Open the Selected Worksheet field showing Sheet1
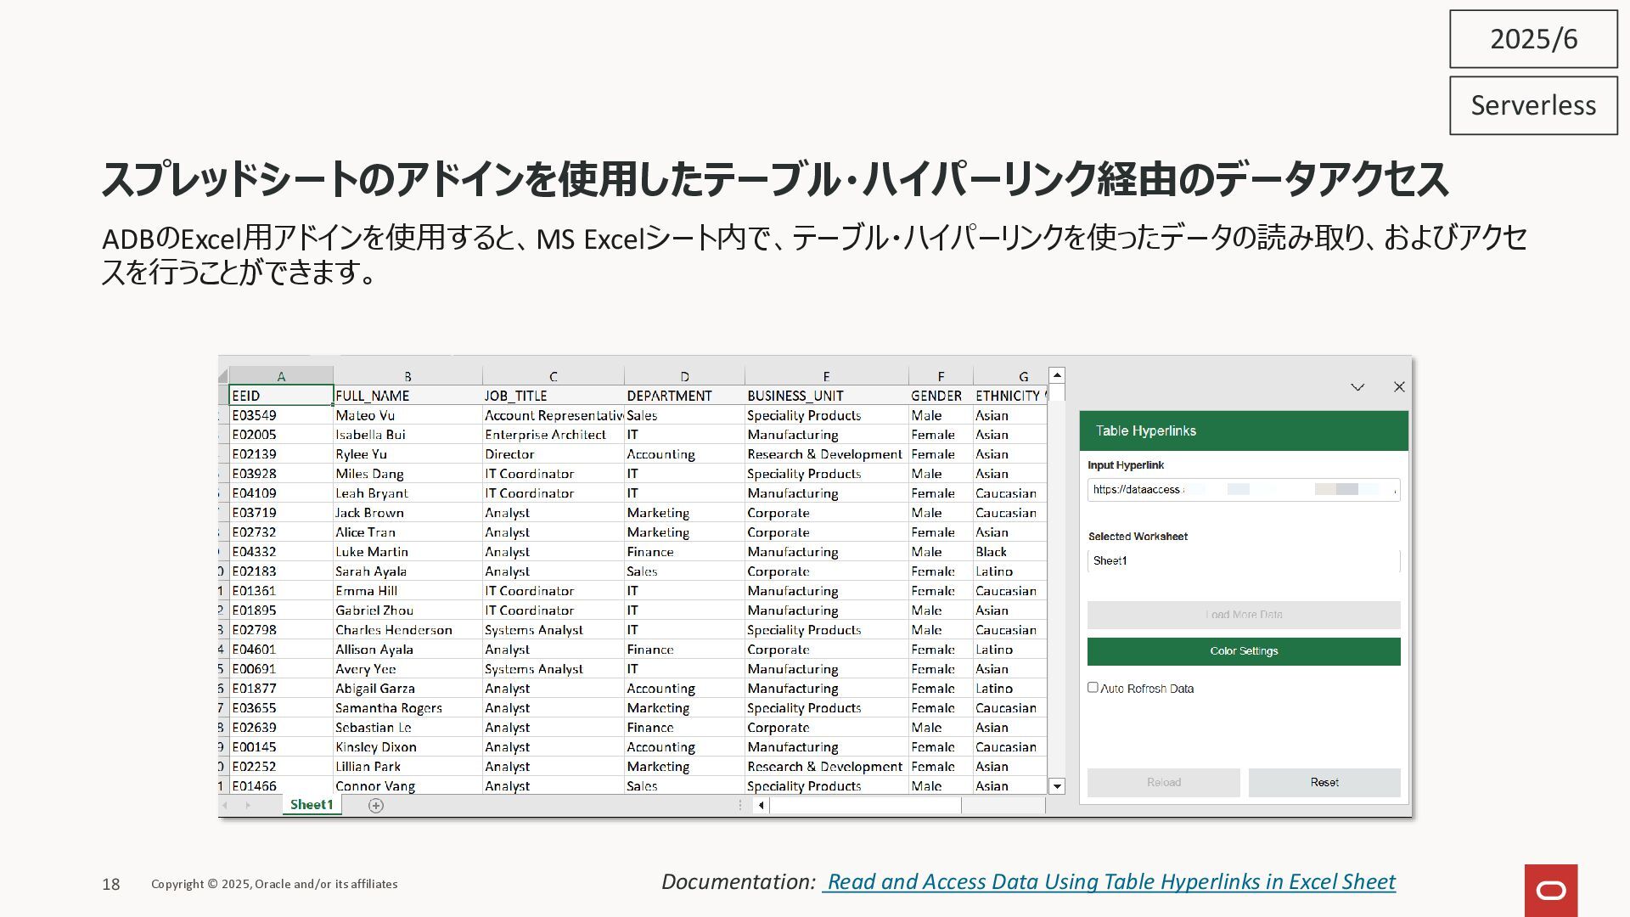Image resolution: width=1630 pixels, height=917 pixels. (1244, 561)
